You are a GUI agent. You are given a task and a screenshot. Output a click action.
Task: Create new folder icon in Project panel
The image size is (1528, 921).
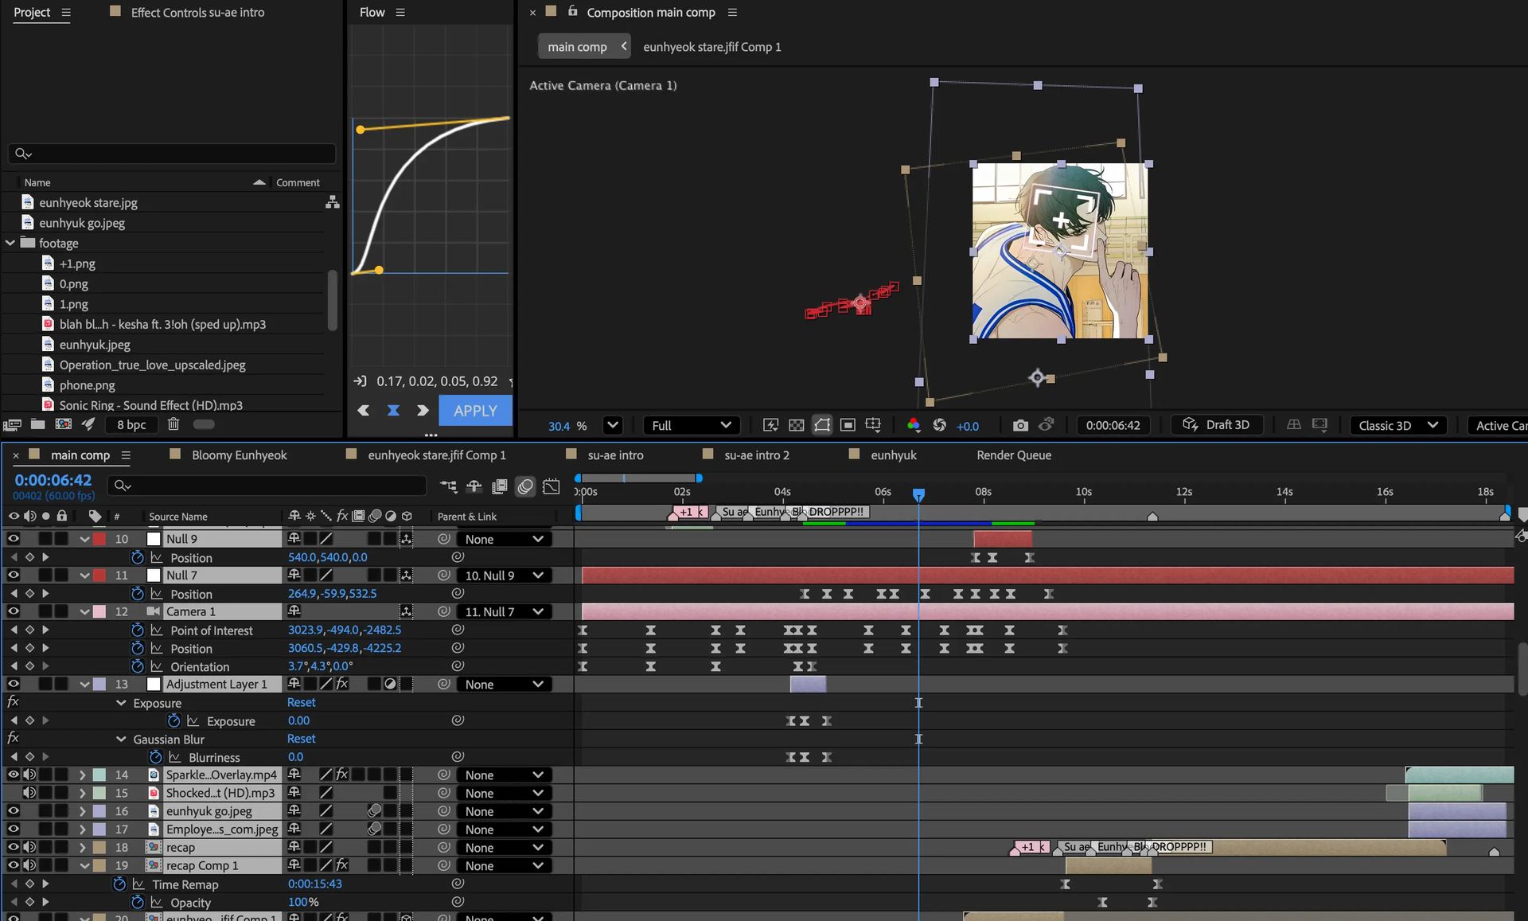pyautogui.click(x=37, y=424)
